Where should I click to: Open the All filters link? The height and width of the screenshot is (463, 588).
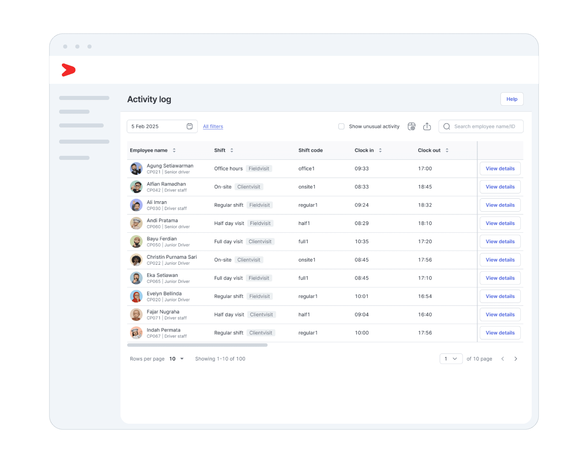pyautogui.click(x=213, y=127)
